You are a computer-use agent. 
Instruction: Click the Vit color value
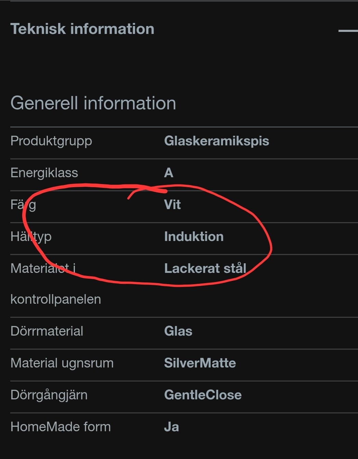pyautogui.click(x=172, y=205)
